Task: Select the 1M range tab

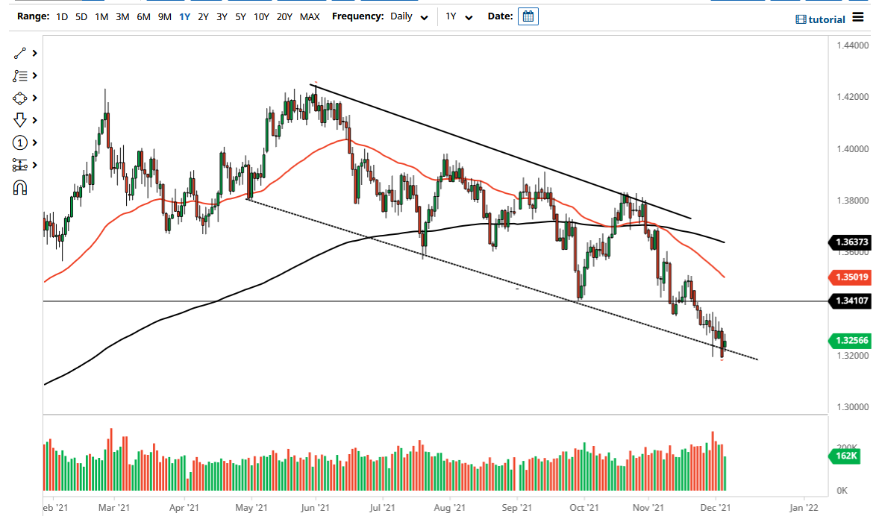Action: [x=101, y=16]
